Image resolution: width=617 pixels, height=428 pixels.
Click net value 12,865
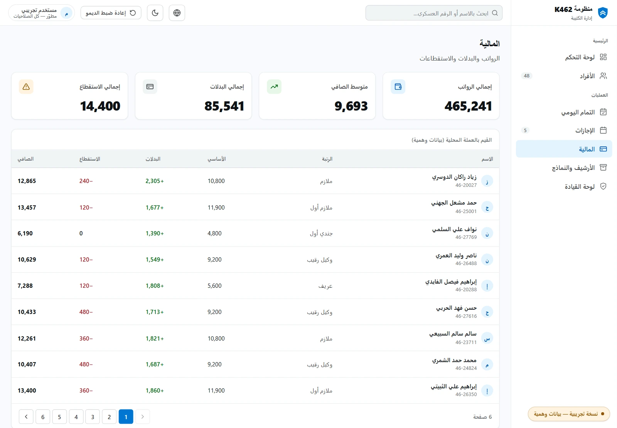pyautogui.click(x=27, y=181)
